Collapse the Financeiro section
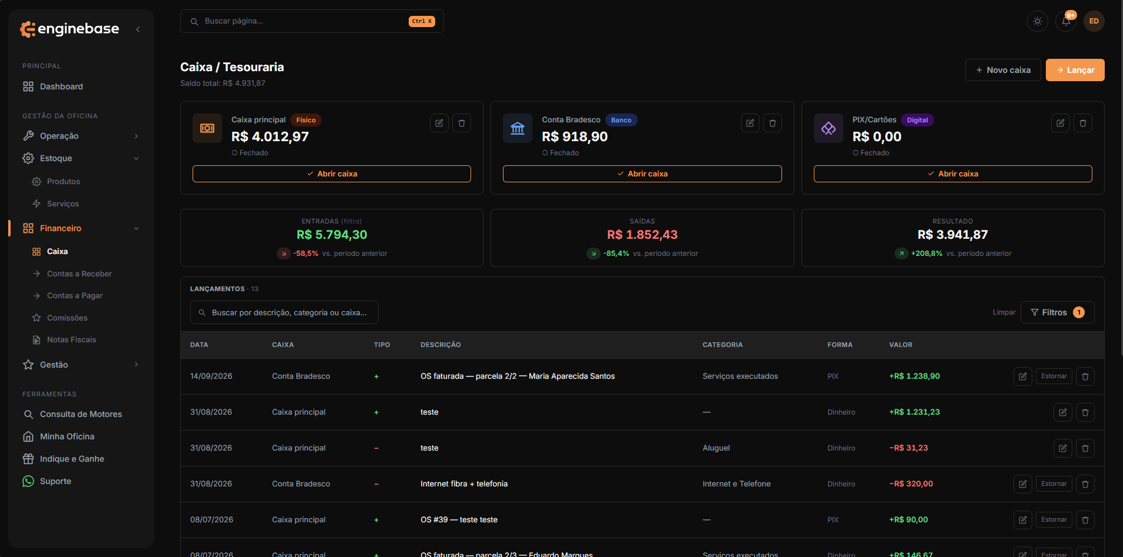1123x557 pixels. click(x=81, y=228)
